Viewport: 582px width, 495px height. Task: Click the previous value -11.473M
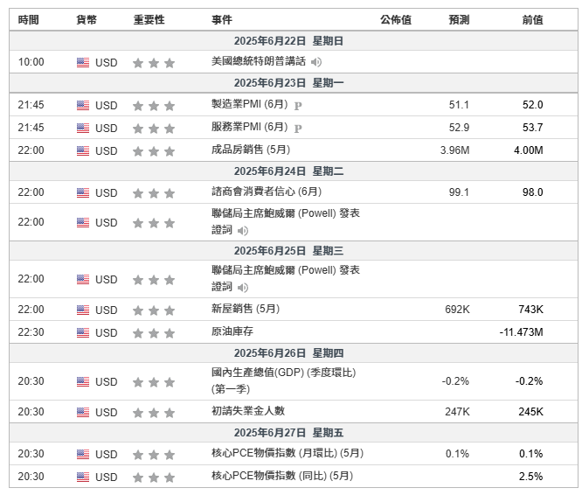pyautogui.click(x=521, y=331)
